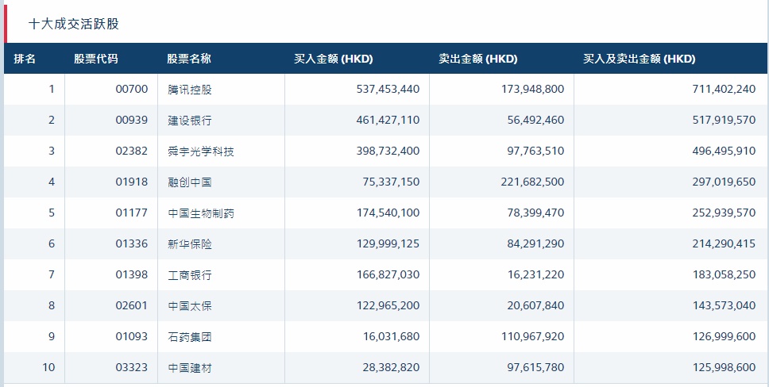769x387 pixels.
Task: Select stock name 新华保险
Action: point(190,244)
